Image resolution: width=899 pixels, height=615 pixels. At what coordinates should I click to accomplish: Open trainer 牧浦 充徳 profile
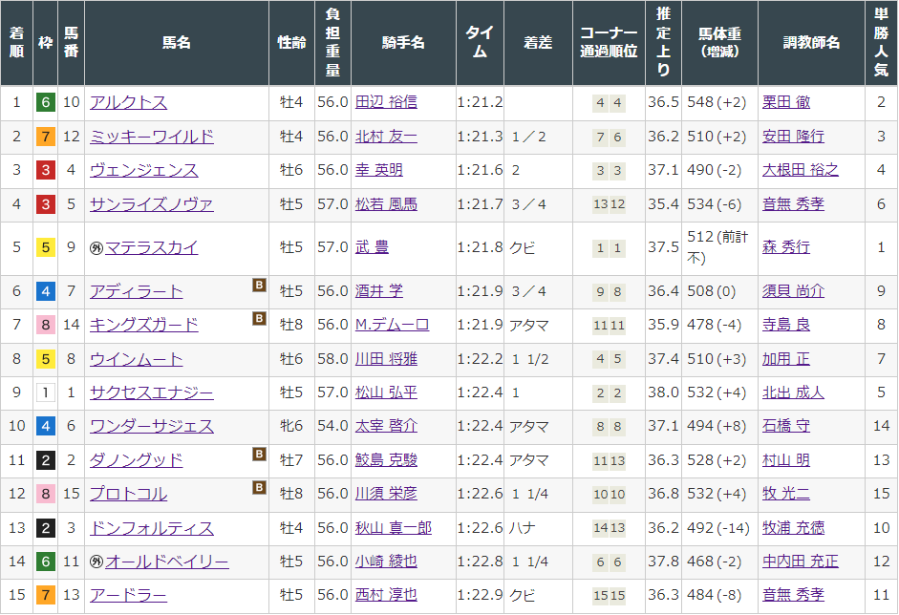pos(793,528)
